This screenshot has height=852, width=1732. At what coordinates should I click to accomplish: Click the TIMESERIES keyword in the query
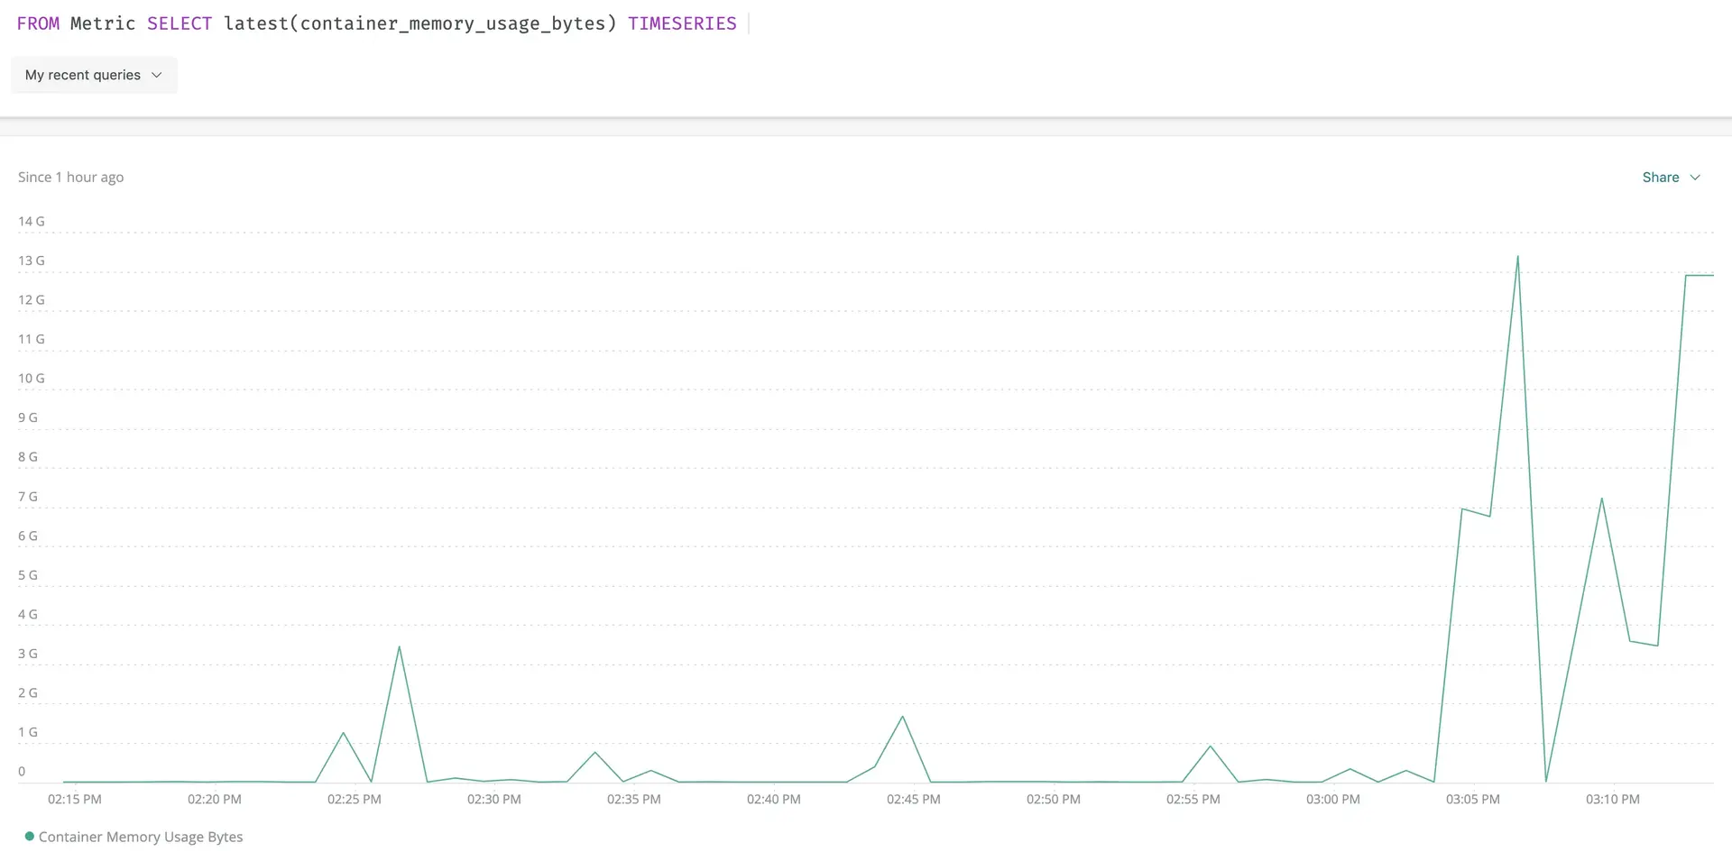click(x=682, y=23)
